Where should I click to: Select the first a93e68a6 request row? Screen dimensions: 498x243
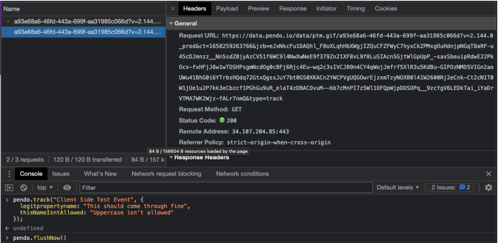tap(83, 21)
